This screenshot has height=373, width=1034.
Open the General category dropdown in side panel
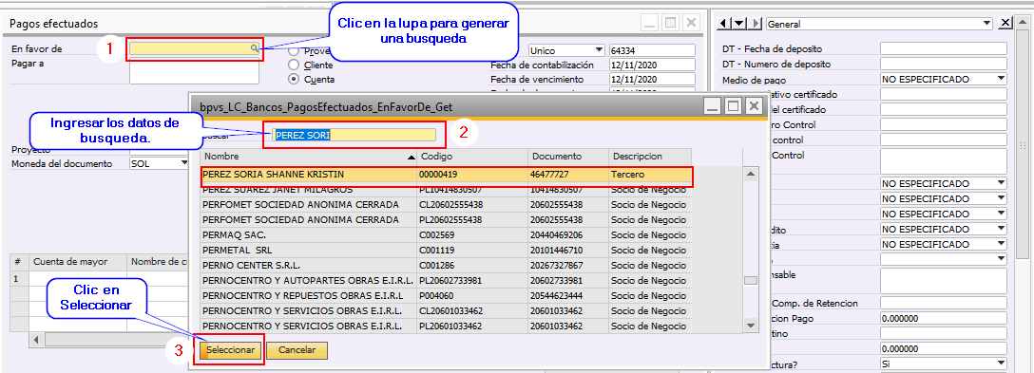(x=987, y=24)
